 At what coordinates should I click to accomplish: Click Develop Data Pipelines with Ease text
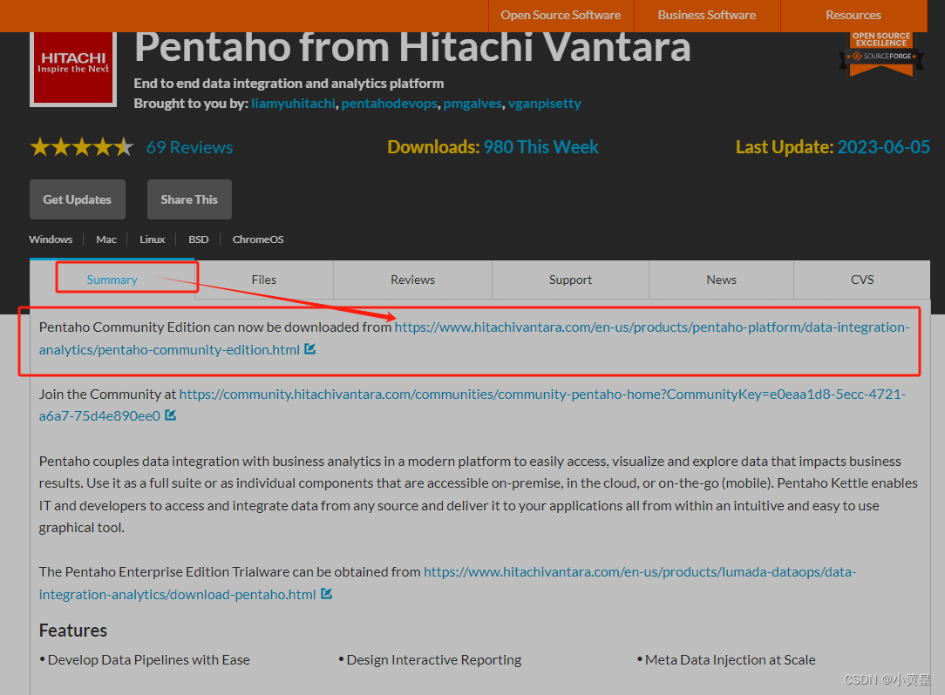point(149,659)
